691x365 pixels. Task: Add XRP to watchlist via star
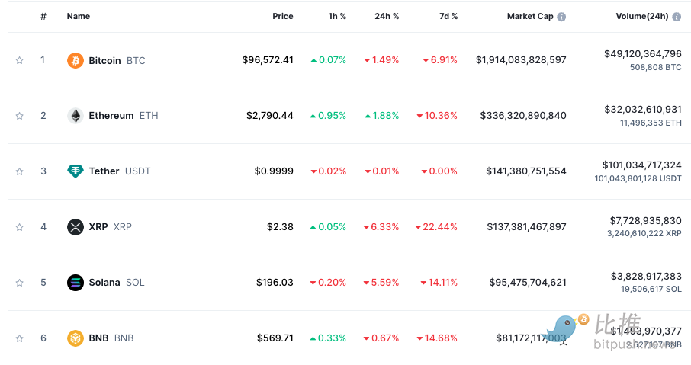pyautogui.click(x=20, y=227)
